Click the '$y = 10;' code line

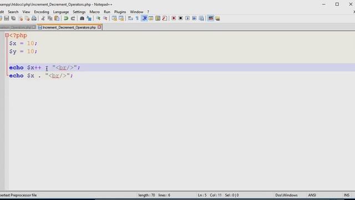pos(23,52)
